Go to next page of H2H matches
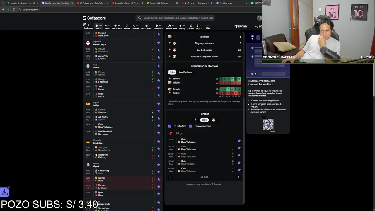 pos(238,177)
